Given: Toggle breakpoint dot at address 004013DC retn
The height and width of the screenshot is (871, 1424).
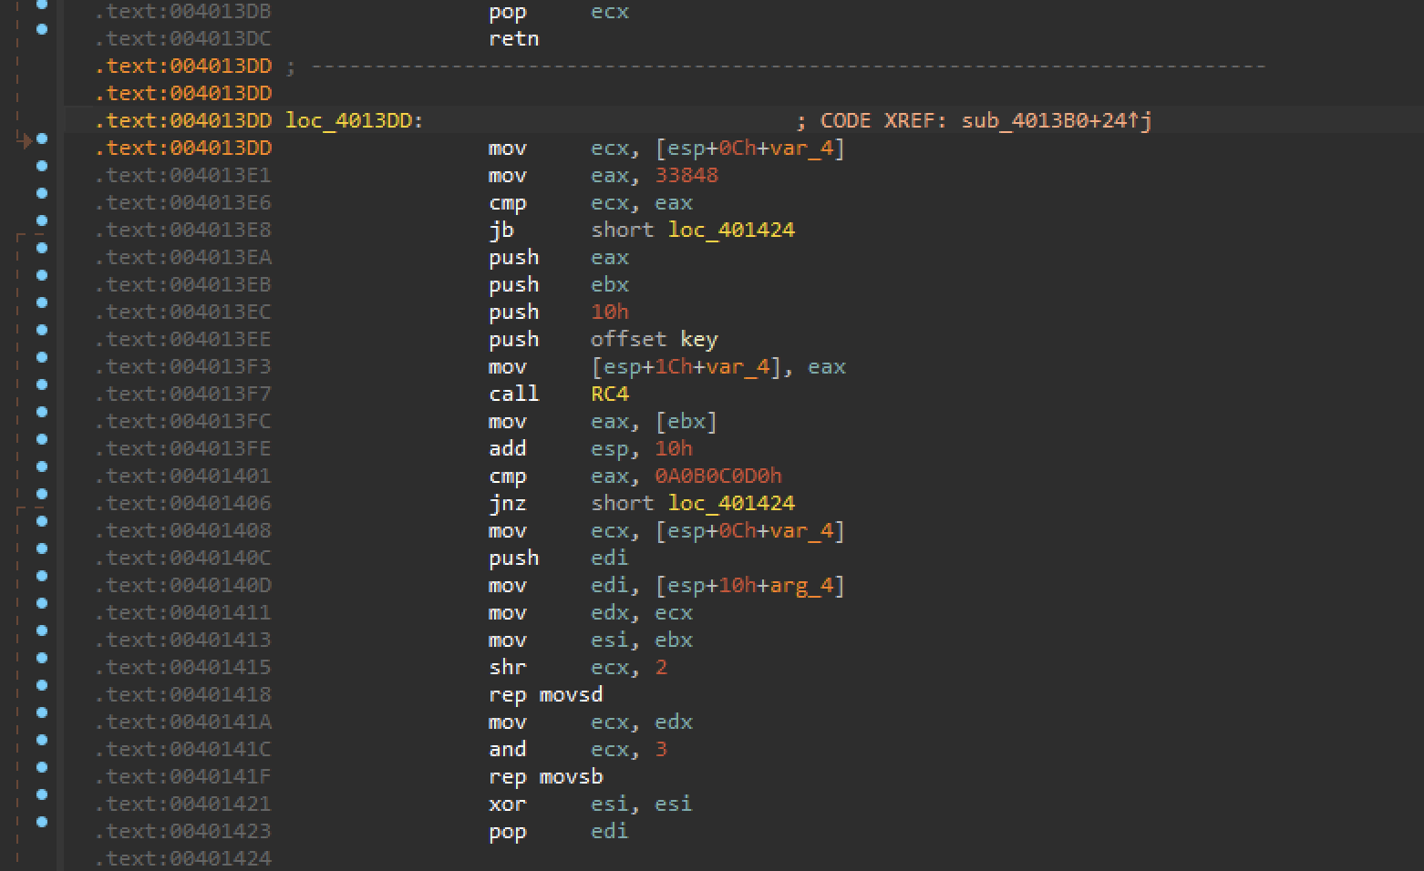Looking at the screenshot, I should point(42,29).
